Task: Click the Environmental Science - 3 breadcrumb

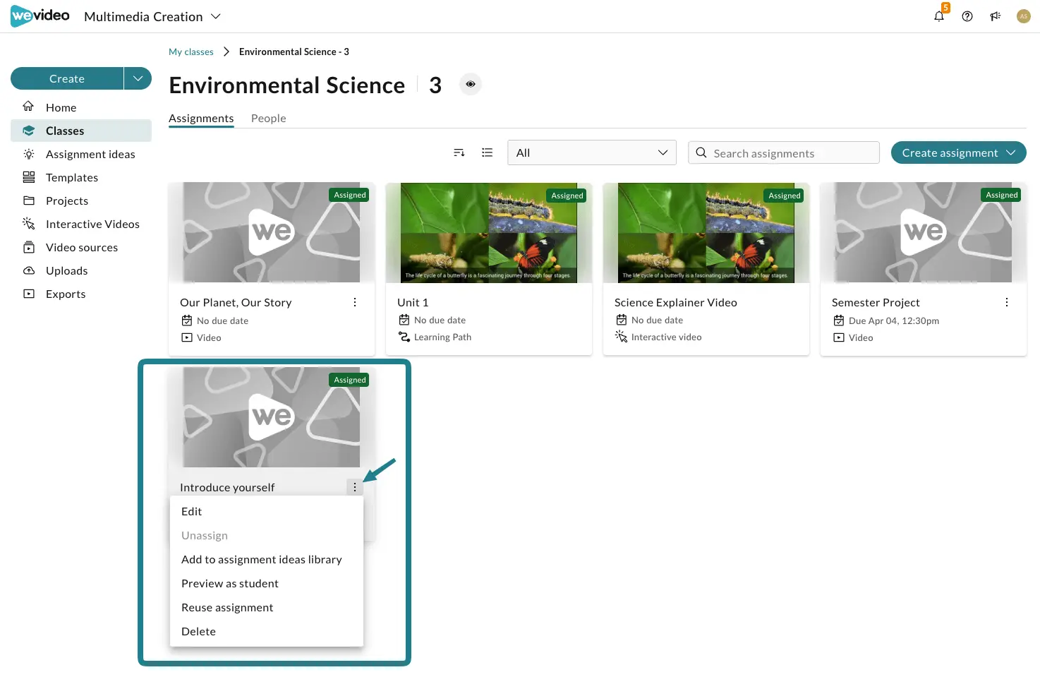Action: 294,52
